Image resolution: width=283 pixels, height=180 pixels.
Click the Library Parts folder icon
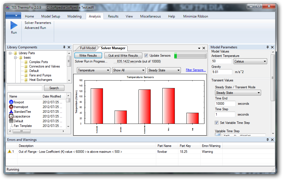pos(16,53)
